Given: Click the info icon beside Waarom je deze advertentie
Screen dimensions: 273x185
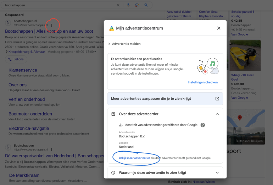Looking at the screenshot, I should 113,173.
